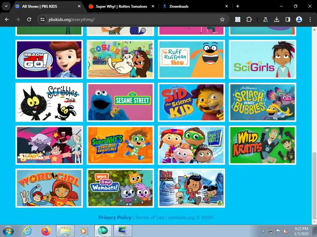Open a new browser tab
The width and height of the screenshot is (317, 237).
click(x=238, y=6)
